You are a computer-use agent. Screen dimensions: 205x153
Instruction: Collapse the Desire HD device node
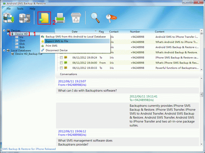(x=8, y=34)
